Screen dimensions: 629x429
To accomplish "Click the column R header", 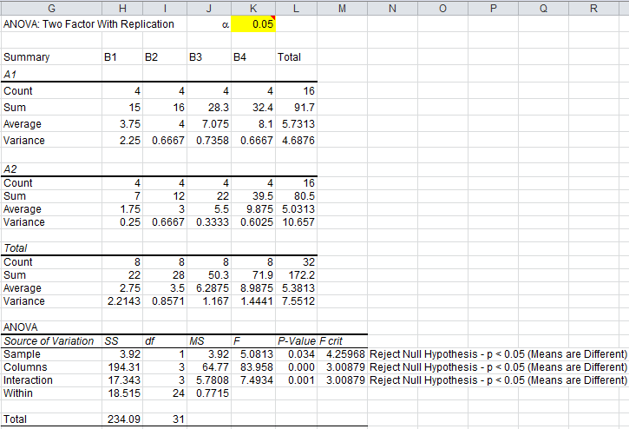I will tap(593, 8).
